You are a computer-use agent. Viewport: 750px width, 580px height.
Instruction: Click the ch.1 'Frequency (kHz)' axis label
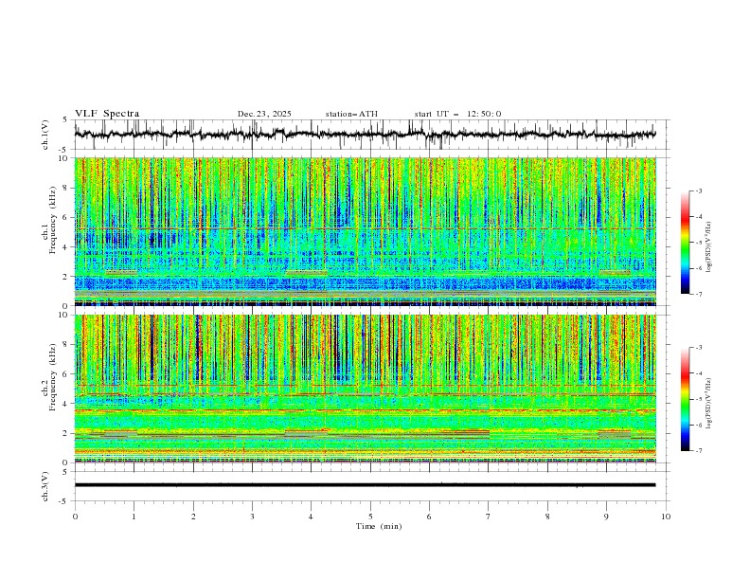click(53, 220)
